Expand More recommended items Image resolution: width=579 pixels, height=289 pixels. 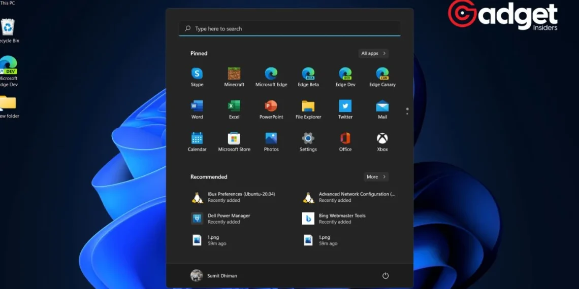[x=376, y=177]
